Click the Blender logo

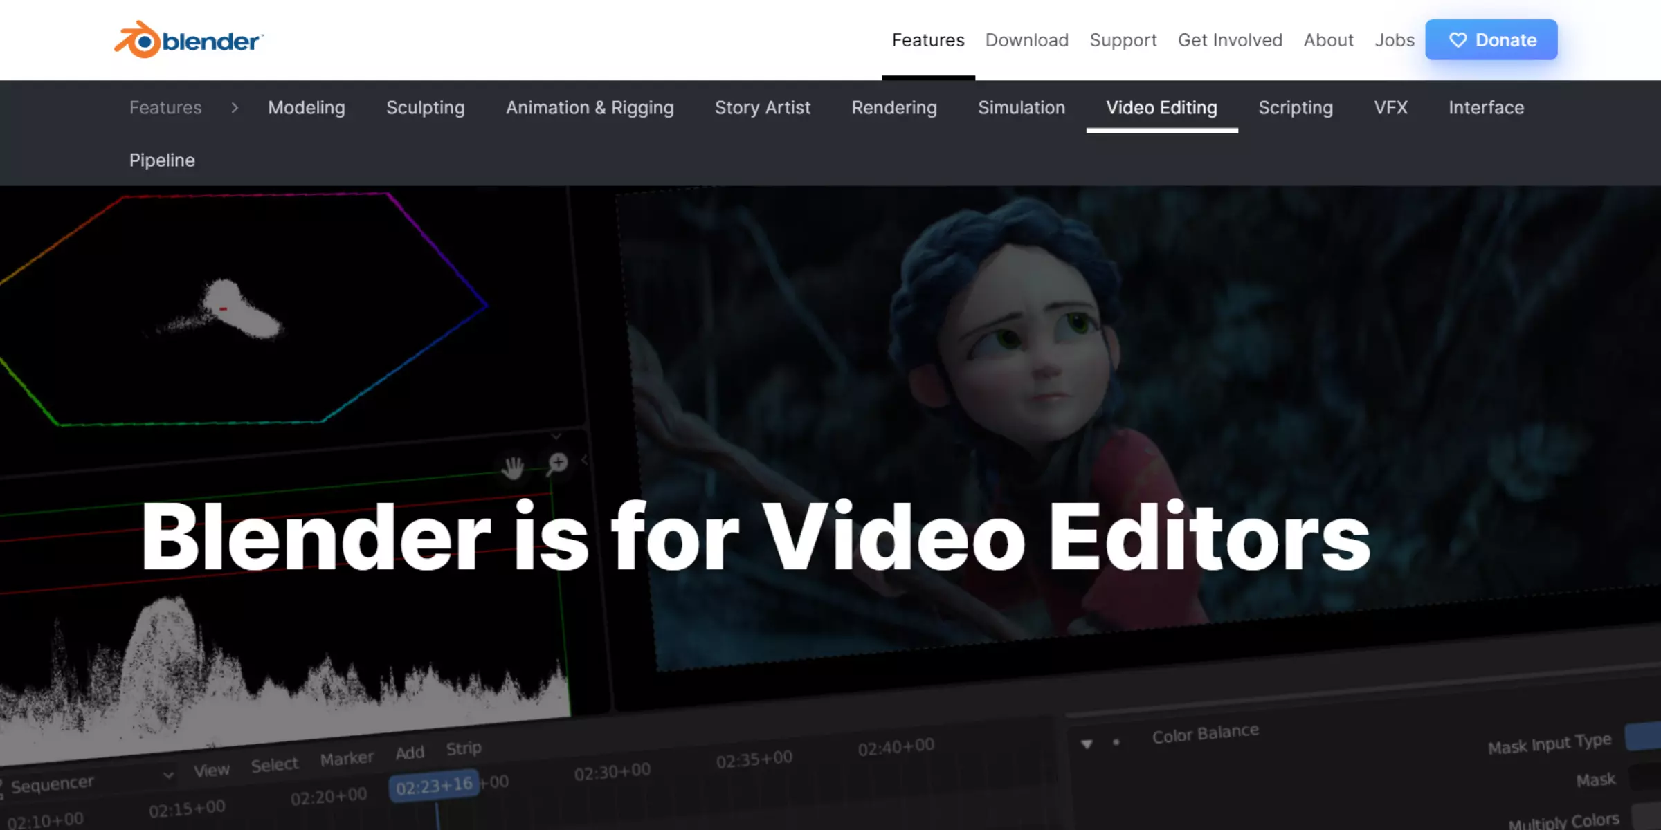pyautogui.click(x=188, y=40)
